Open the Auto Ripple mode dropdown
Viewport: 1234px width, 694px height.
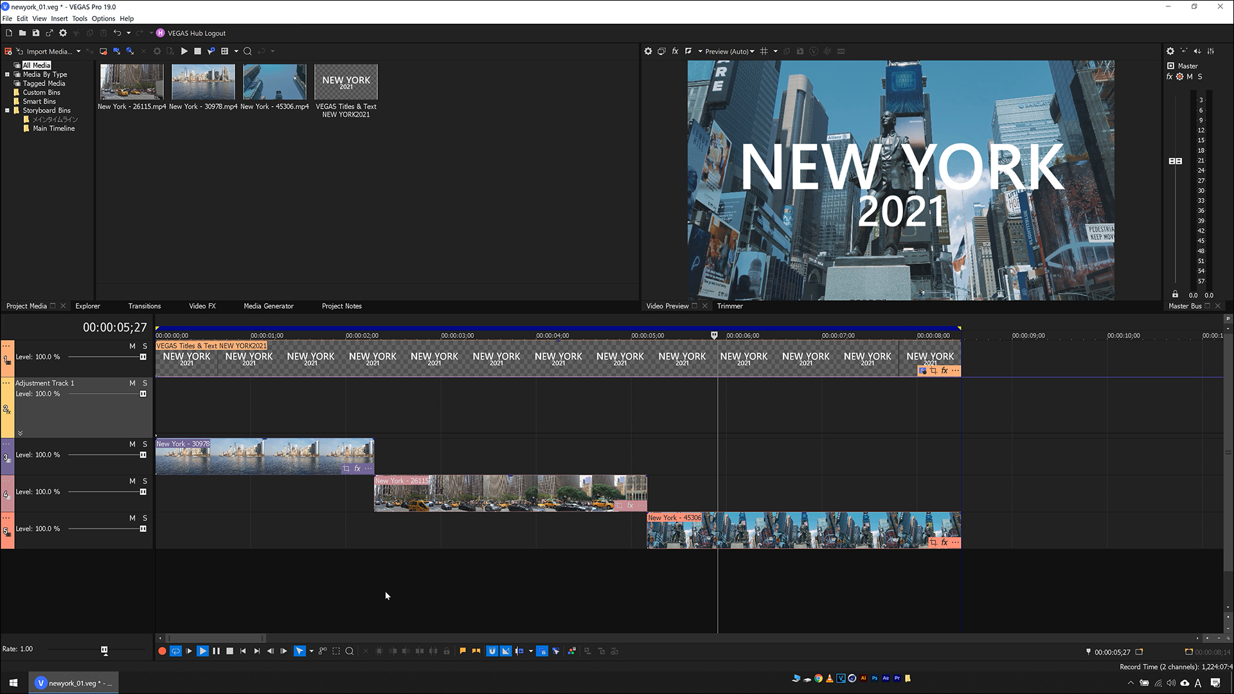pyautogui.click(x=531, y=651)
